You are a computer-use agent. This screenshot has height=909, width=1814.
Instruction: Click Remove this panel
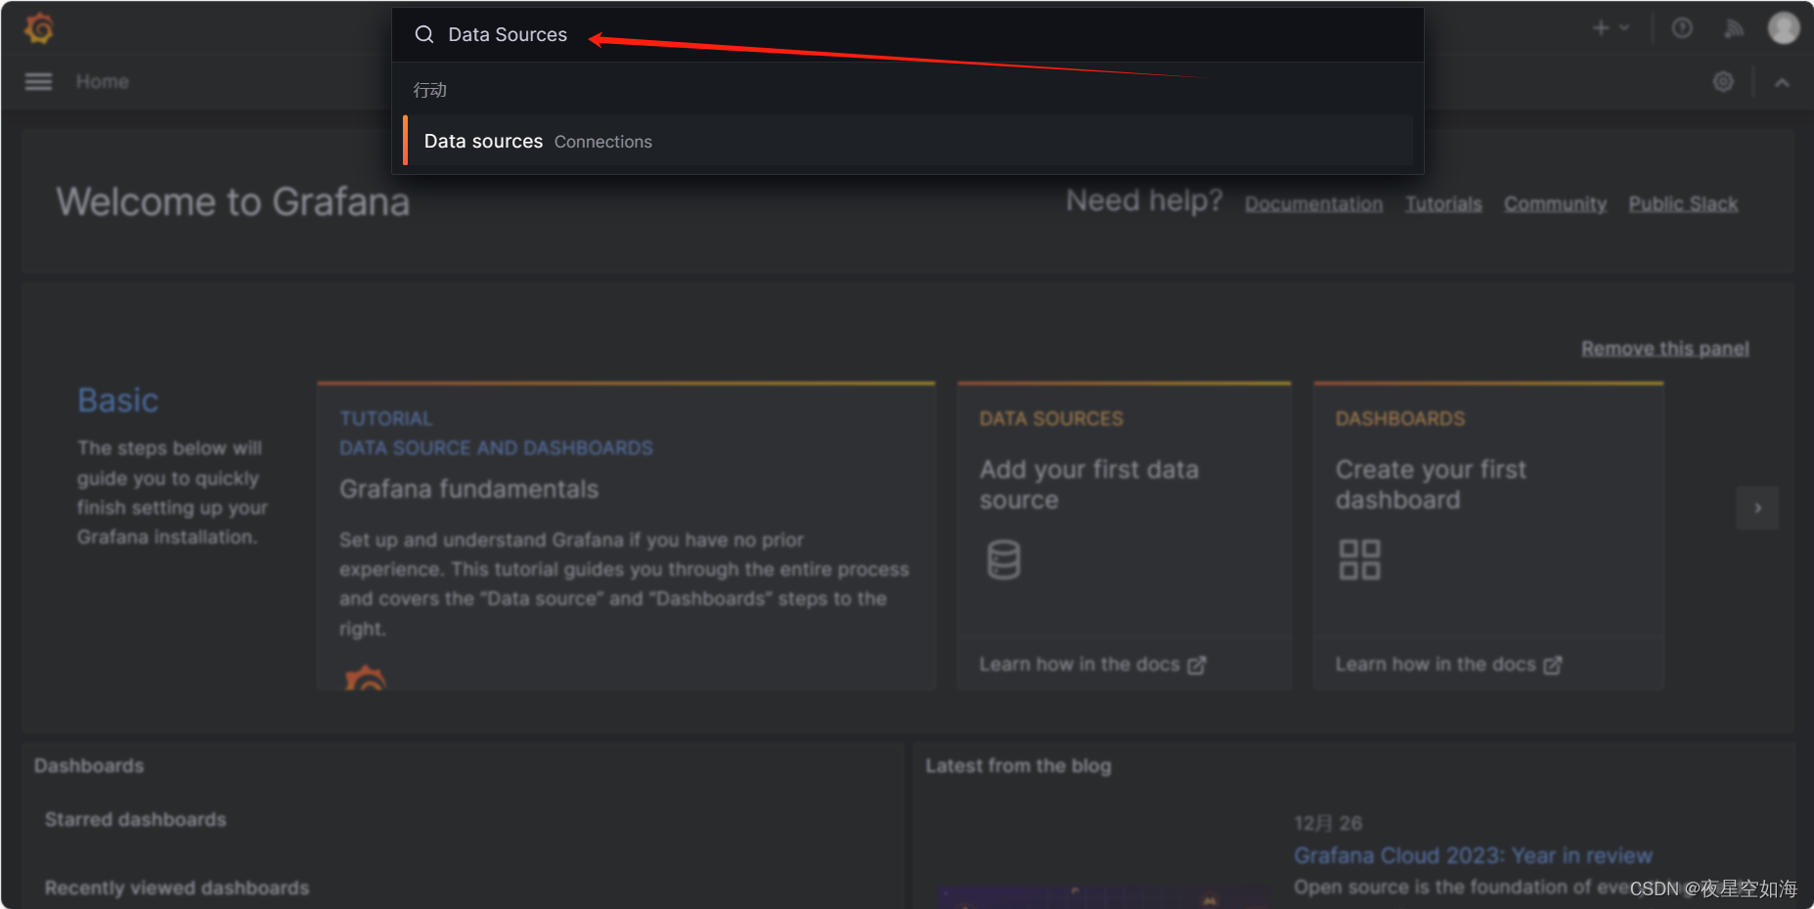[x=1664, y=349]
